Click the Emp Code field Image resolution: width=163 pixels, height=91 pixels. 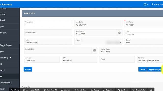click(98, 24)
